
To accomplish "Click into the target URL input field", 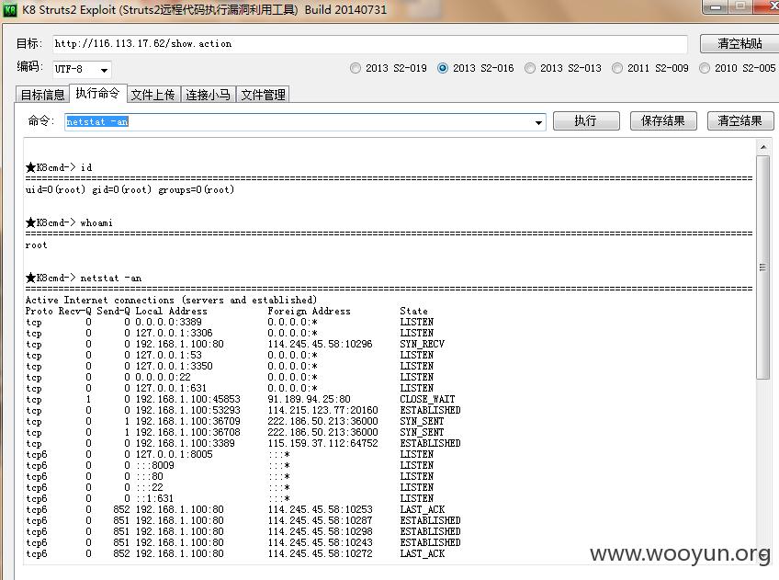I will click(x=370, y=44).
